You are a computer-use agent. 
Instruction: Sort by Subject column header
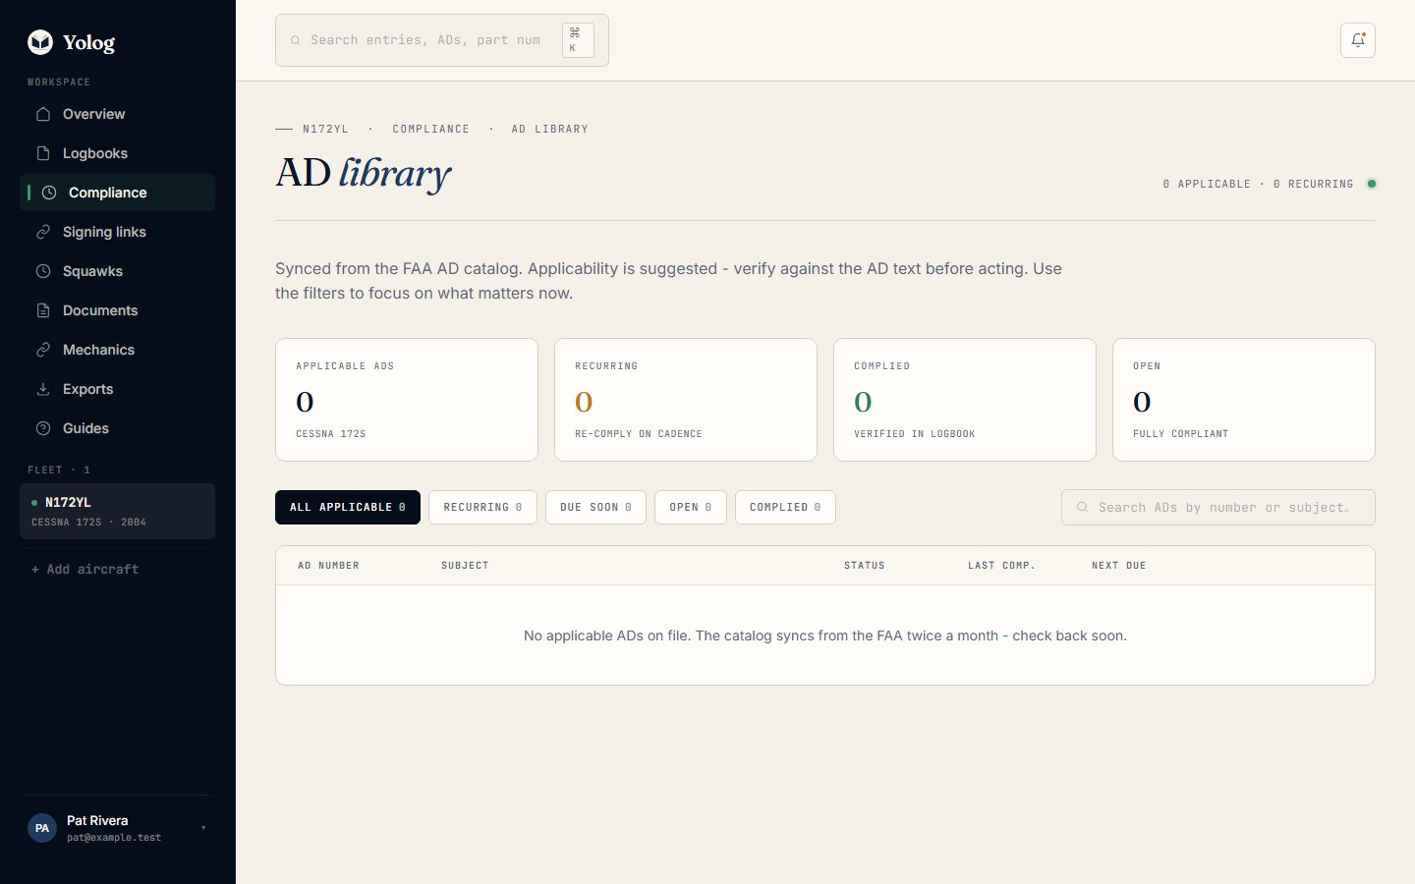[465, 566]
